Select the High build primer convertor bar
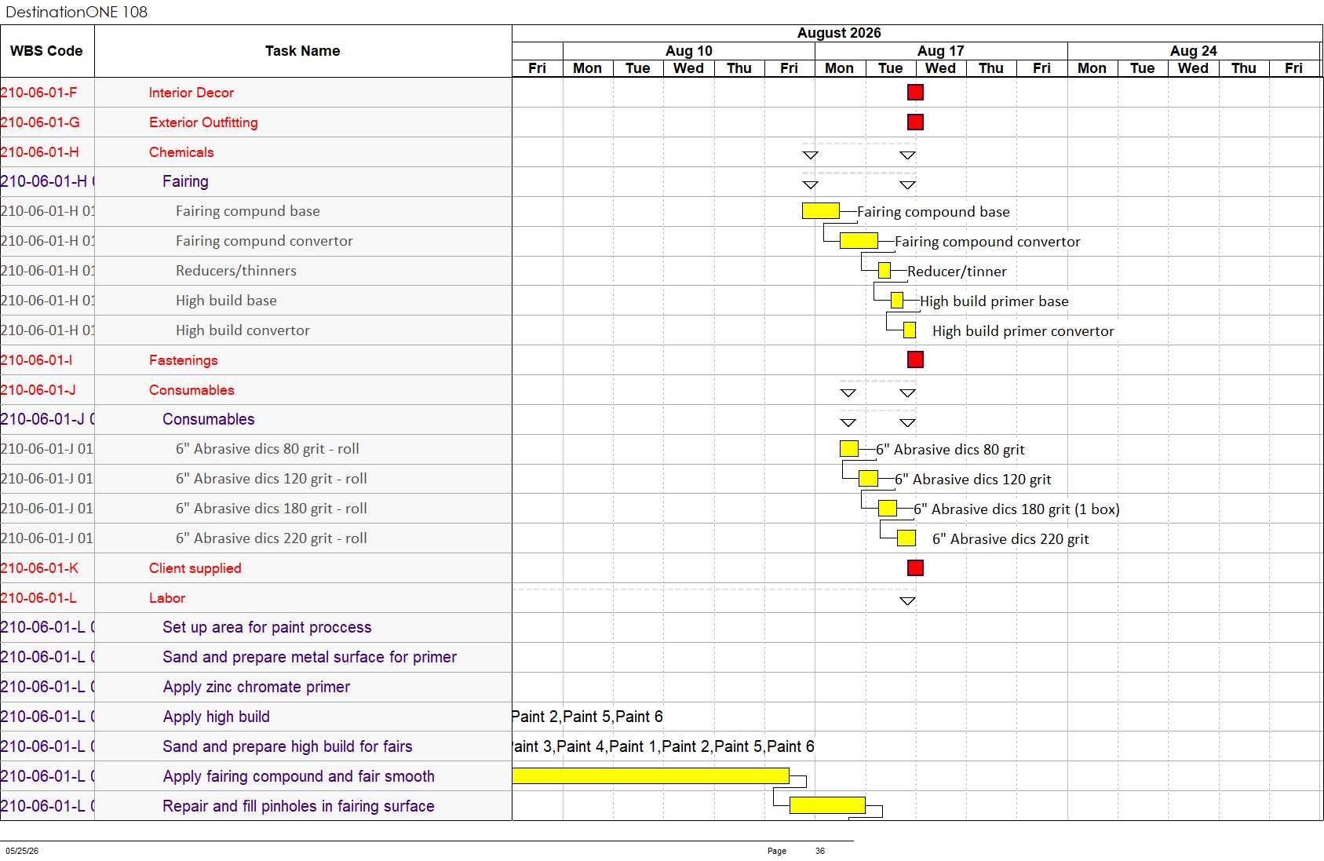Screen dimensions: 1324x861 (x=910, y=330)
